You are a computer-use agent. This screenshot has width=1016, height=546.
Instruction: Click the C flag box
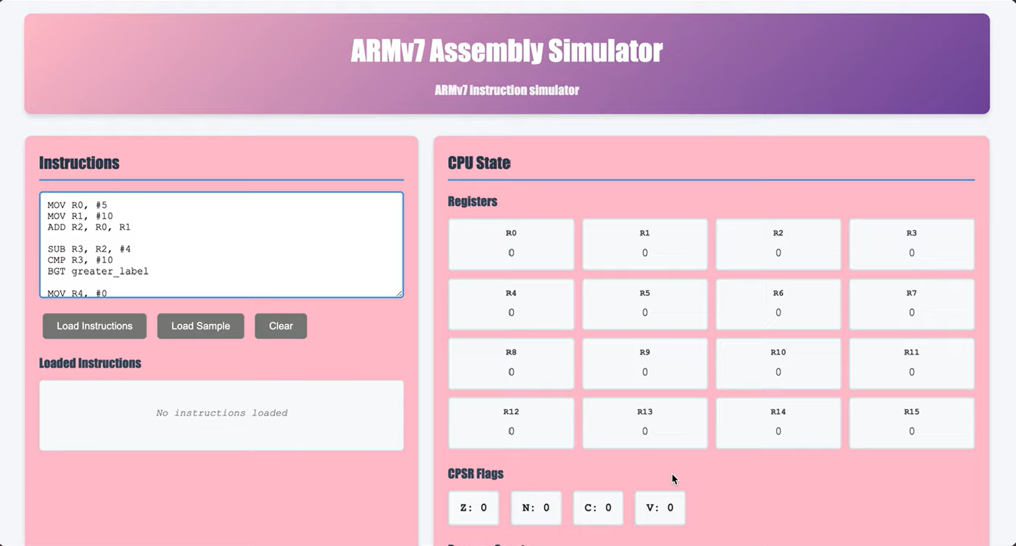click(x=598, y=508)
